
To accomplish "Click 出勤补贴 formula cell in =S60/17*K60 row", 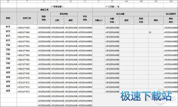I will (112, 31).
